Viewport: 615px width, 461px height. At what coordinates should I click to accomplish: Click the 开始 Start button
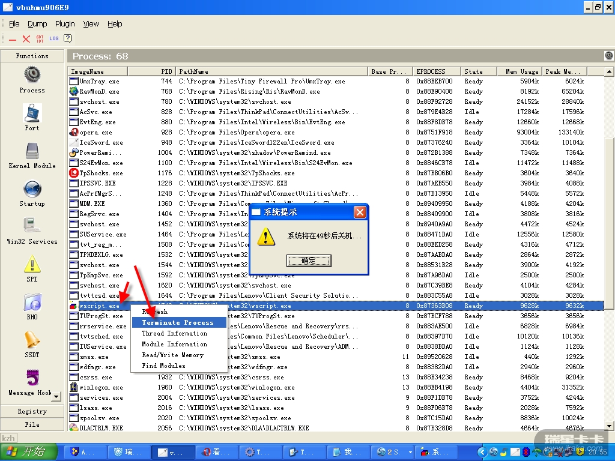[29, 452]
